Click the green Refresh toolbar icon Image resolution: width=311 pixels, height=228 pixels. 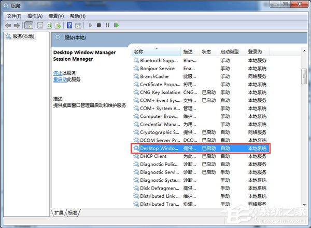click(49, 25)
